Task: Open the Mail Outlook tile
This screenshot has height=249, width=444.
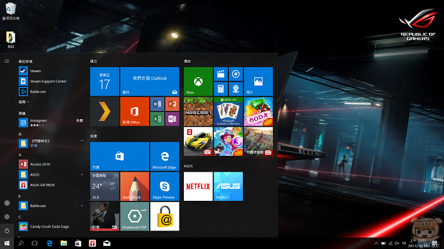Action: tap(150, 82)
